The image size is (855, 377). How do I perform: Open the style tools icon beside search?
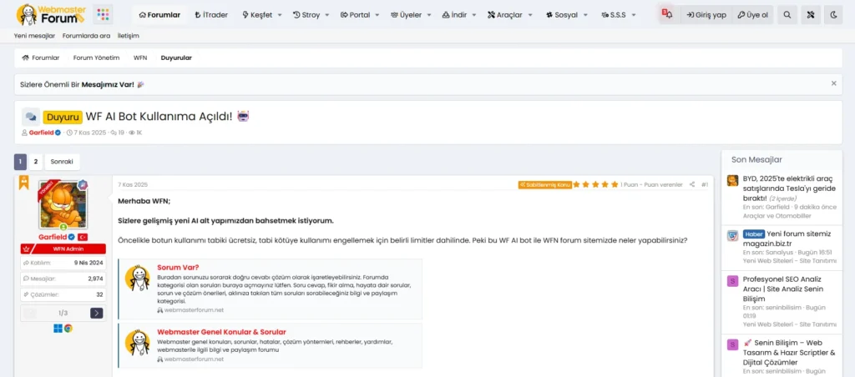click(810, 15)
